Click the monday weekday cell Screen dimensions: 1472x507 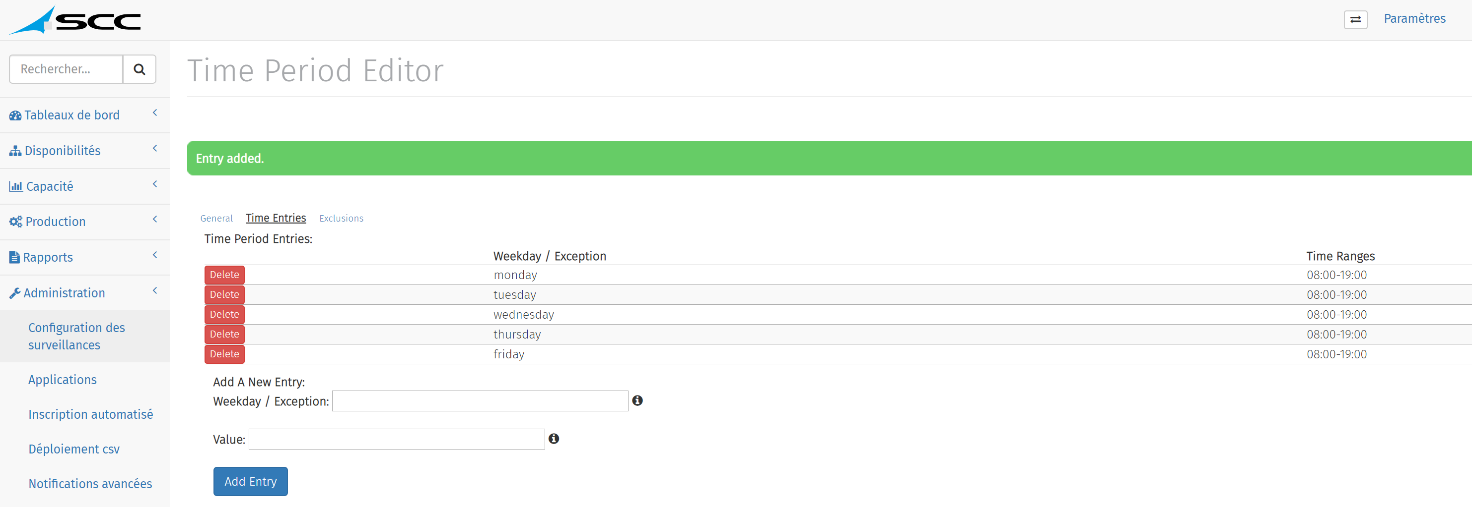[x=515, y=275]
